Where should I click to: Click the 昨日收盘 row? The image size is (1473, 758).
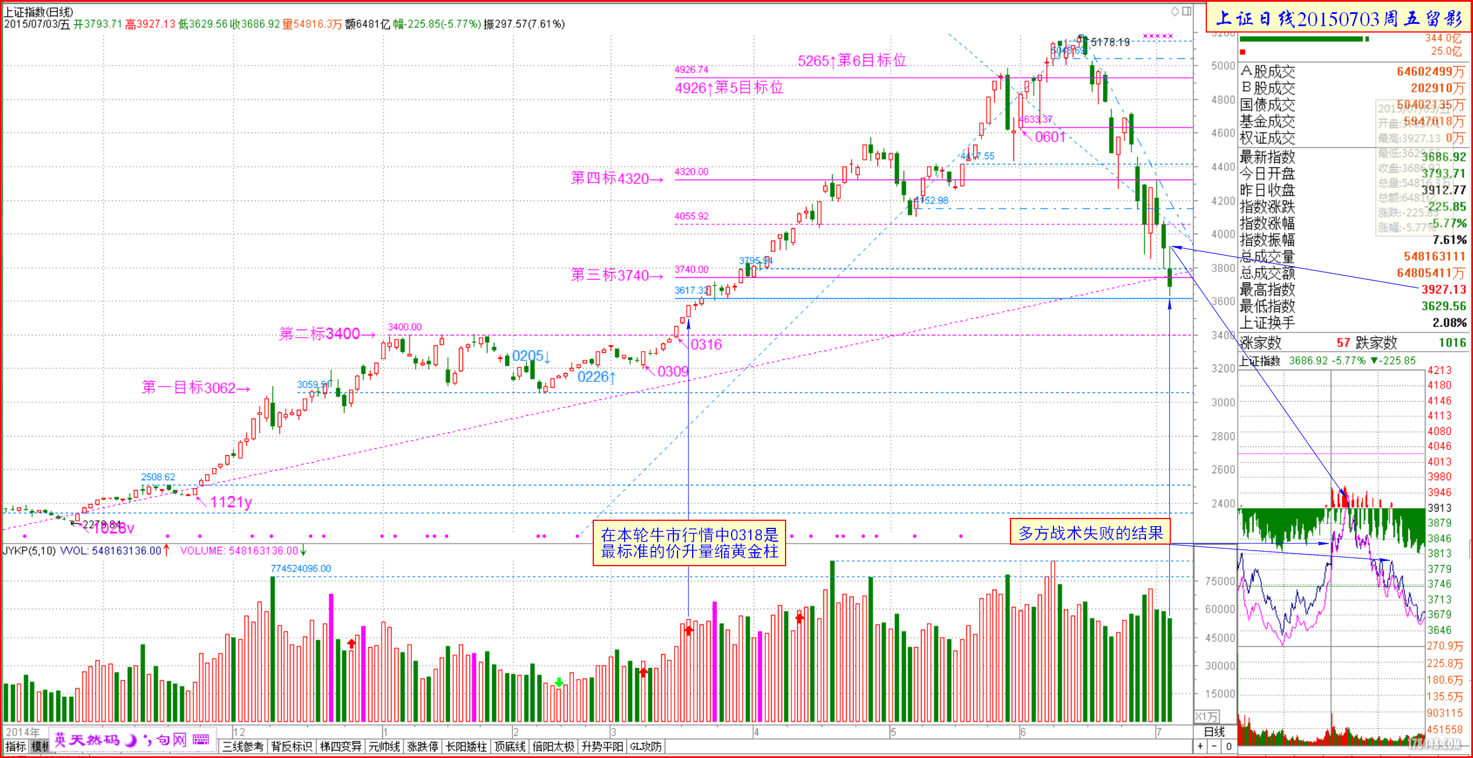click(1352, 190)
